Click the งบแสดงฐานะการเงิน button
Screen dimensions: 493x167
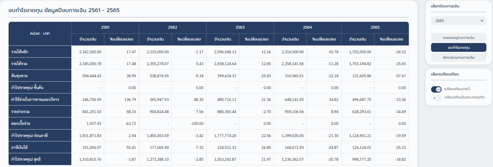458,38
